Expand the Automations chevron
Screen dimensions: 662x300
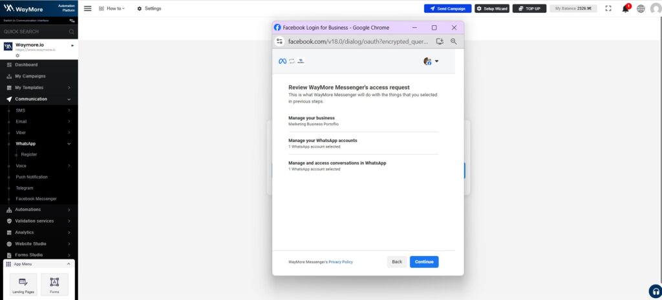(x=69, y=210)
